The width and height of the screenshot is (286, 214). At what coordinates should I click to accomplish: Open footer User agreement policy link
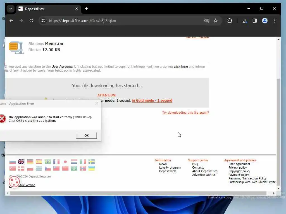pos(239,164)
